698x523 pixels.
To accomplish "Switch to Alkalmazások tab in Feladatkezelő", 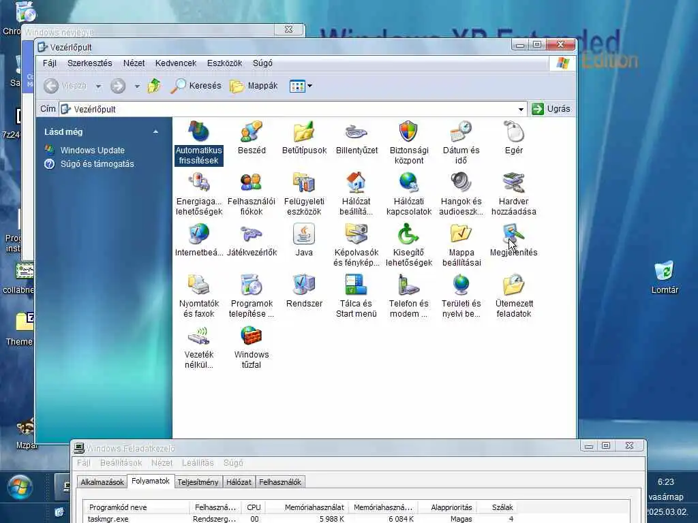I will [x=102, y=482].
